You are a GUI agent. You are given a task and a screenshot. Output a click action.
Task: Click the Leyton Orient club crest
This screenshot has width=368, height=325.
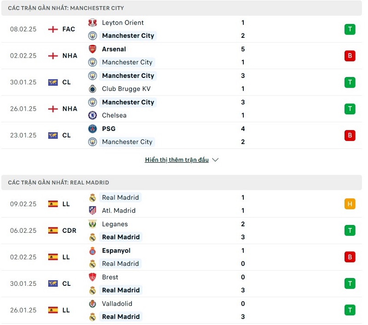[92, 23]
